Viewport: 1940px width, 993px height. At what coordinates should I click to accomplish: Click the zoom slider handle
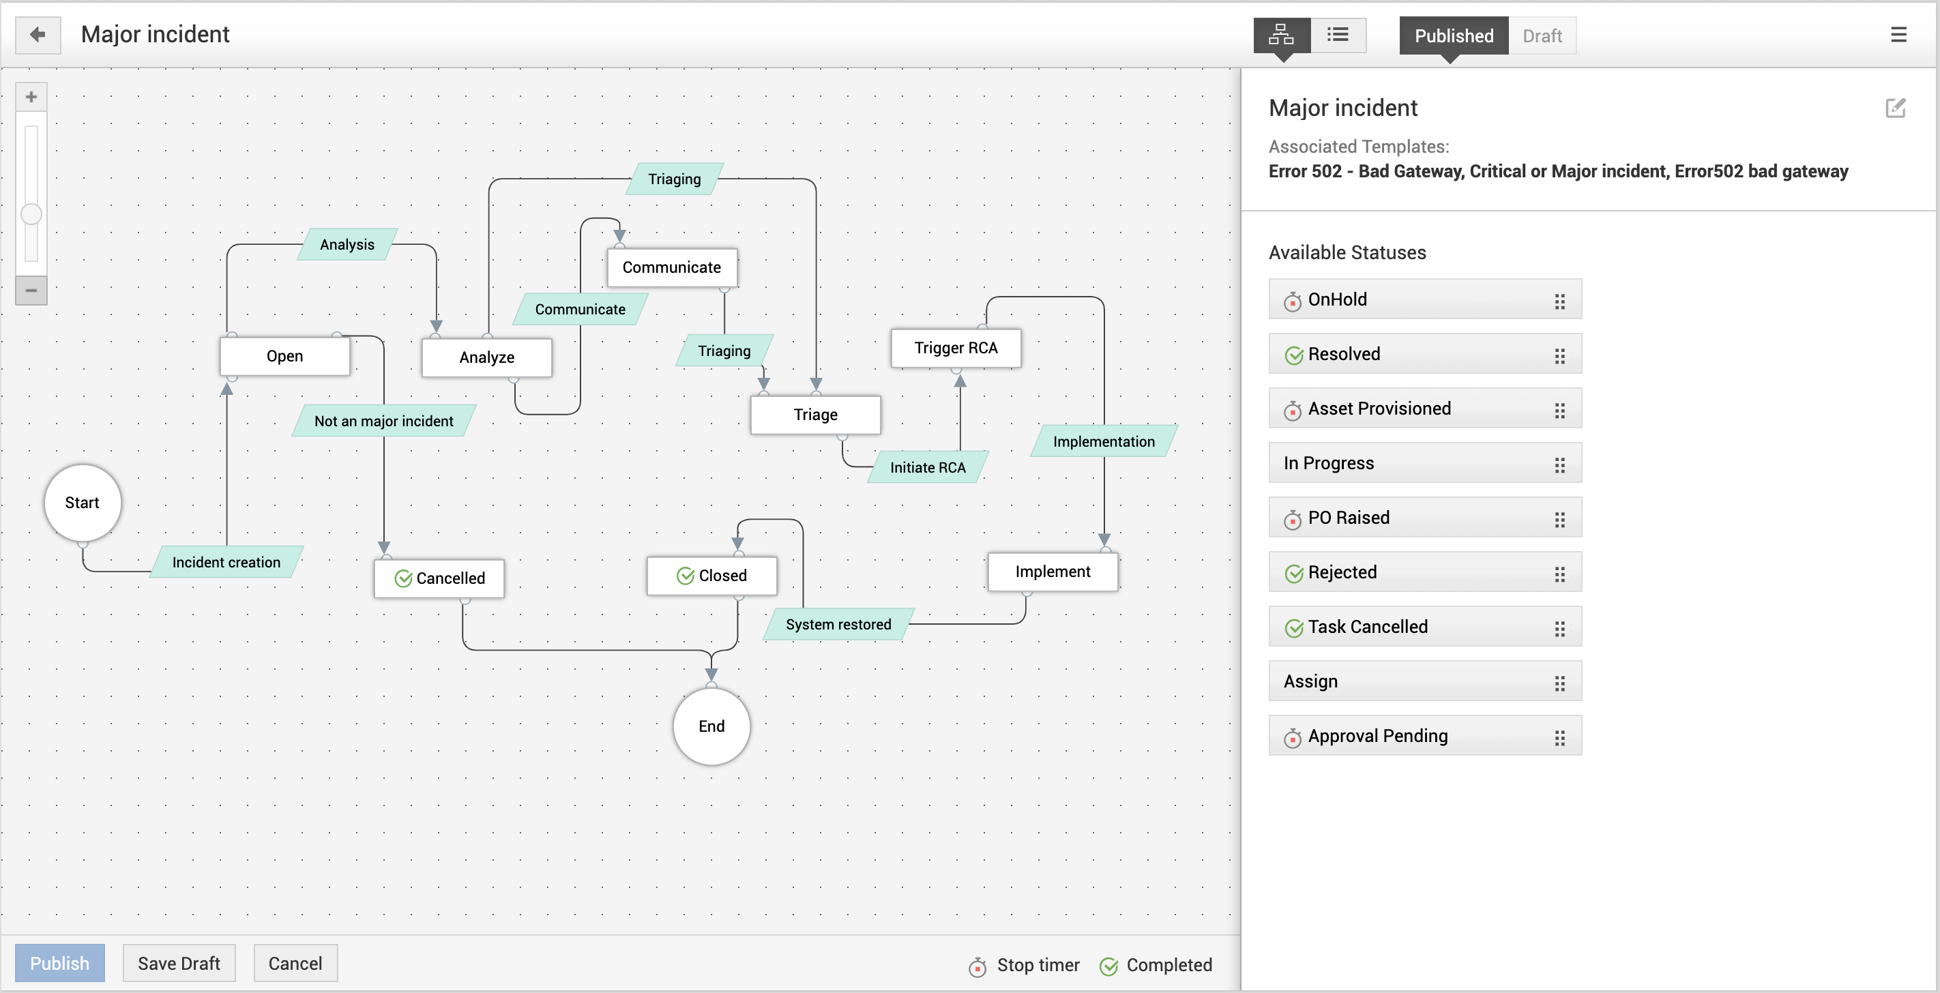(x=31, y=215)
